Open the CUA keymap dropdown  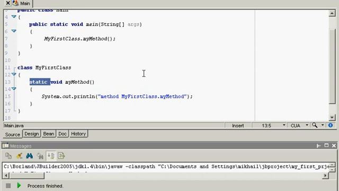pyautogui.click(x=307, y=125)
